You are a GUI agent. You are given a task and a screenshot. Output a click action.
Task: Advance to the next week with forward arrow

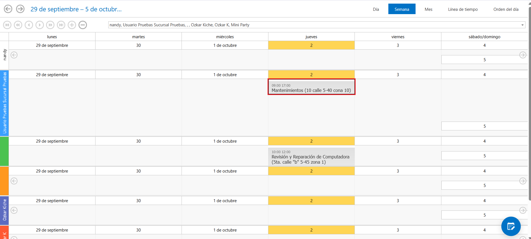click(x=20, y=9)
